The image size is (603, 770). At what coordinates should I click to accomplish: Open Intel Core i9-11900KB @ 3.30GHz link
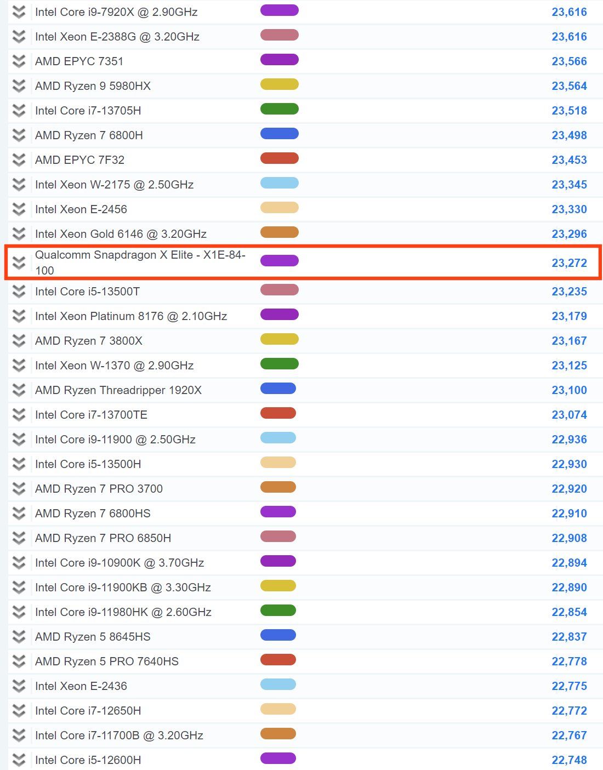123,588
